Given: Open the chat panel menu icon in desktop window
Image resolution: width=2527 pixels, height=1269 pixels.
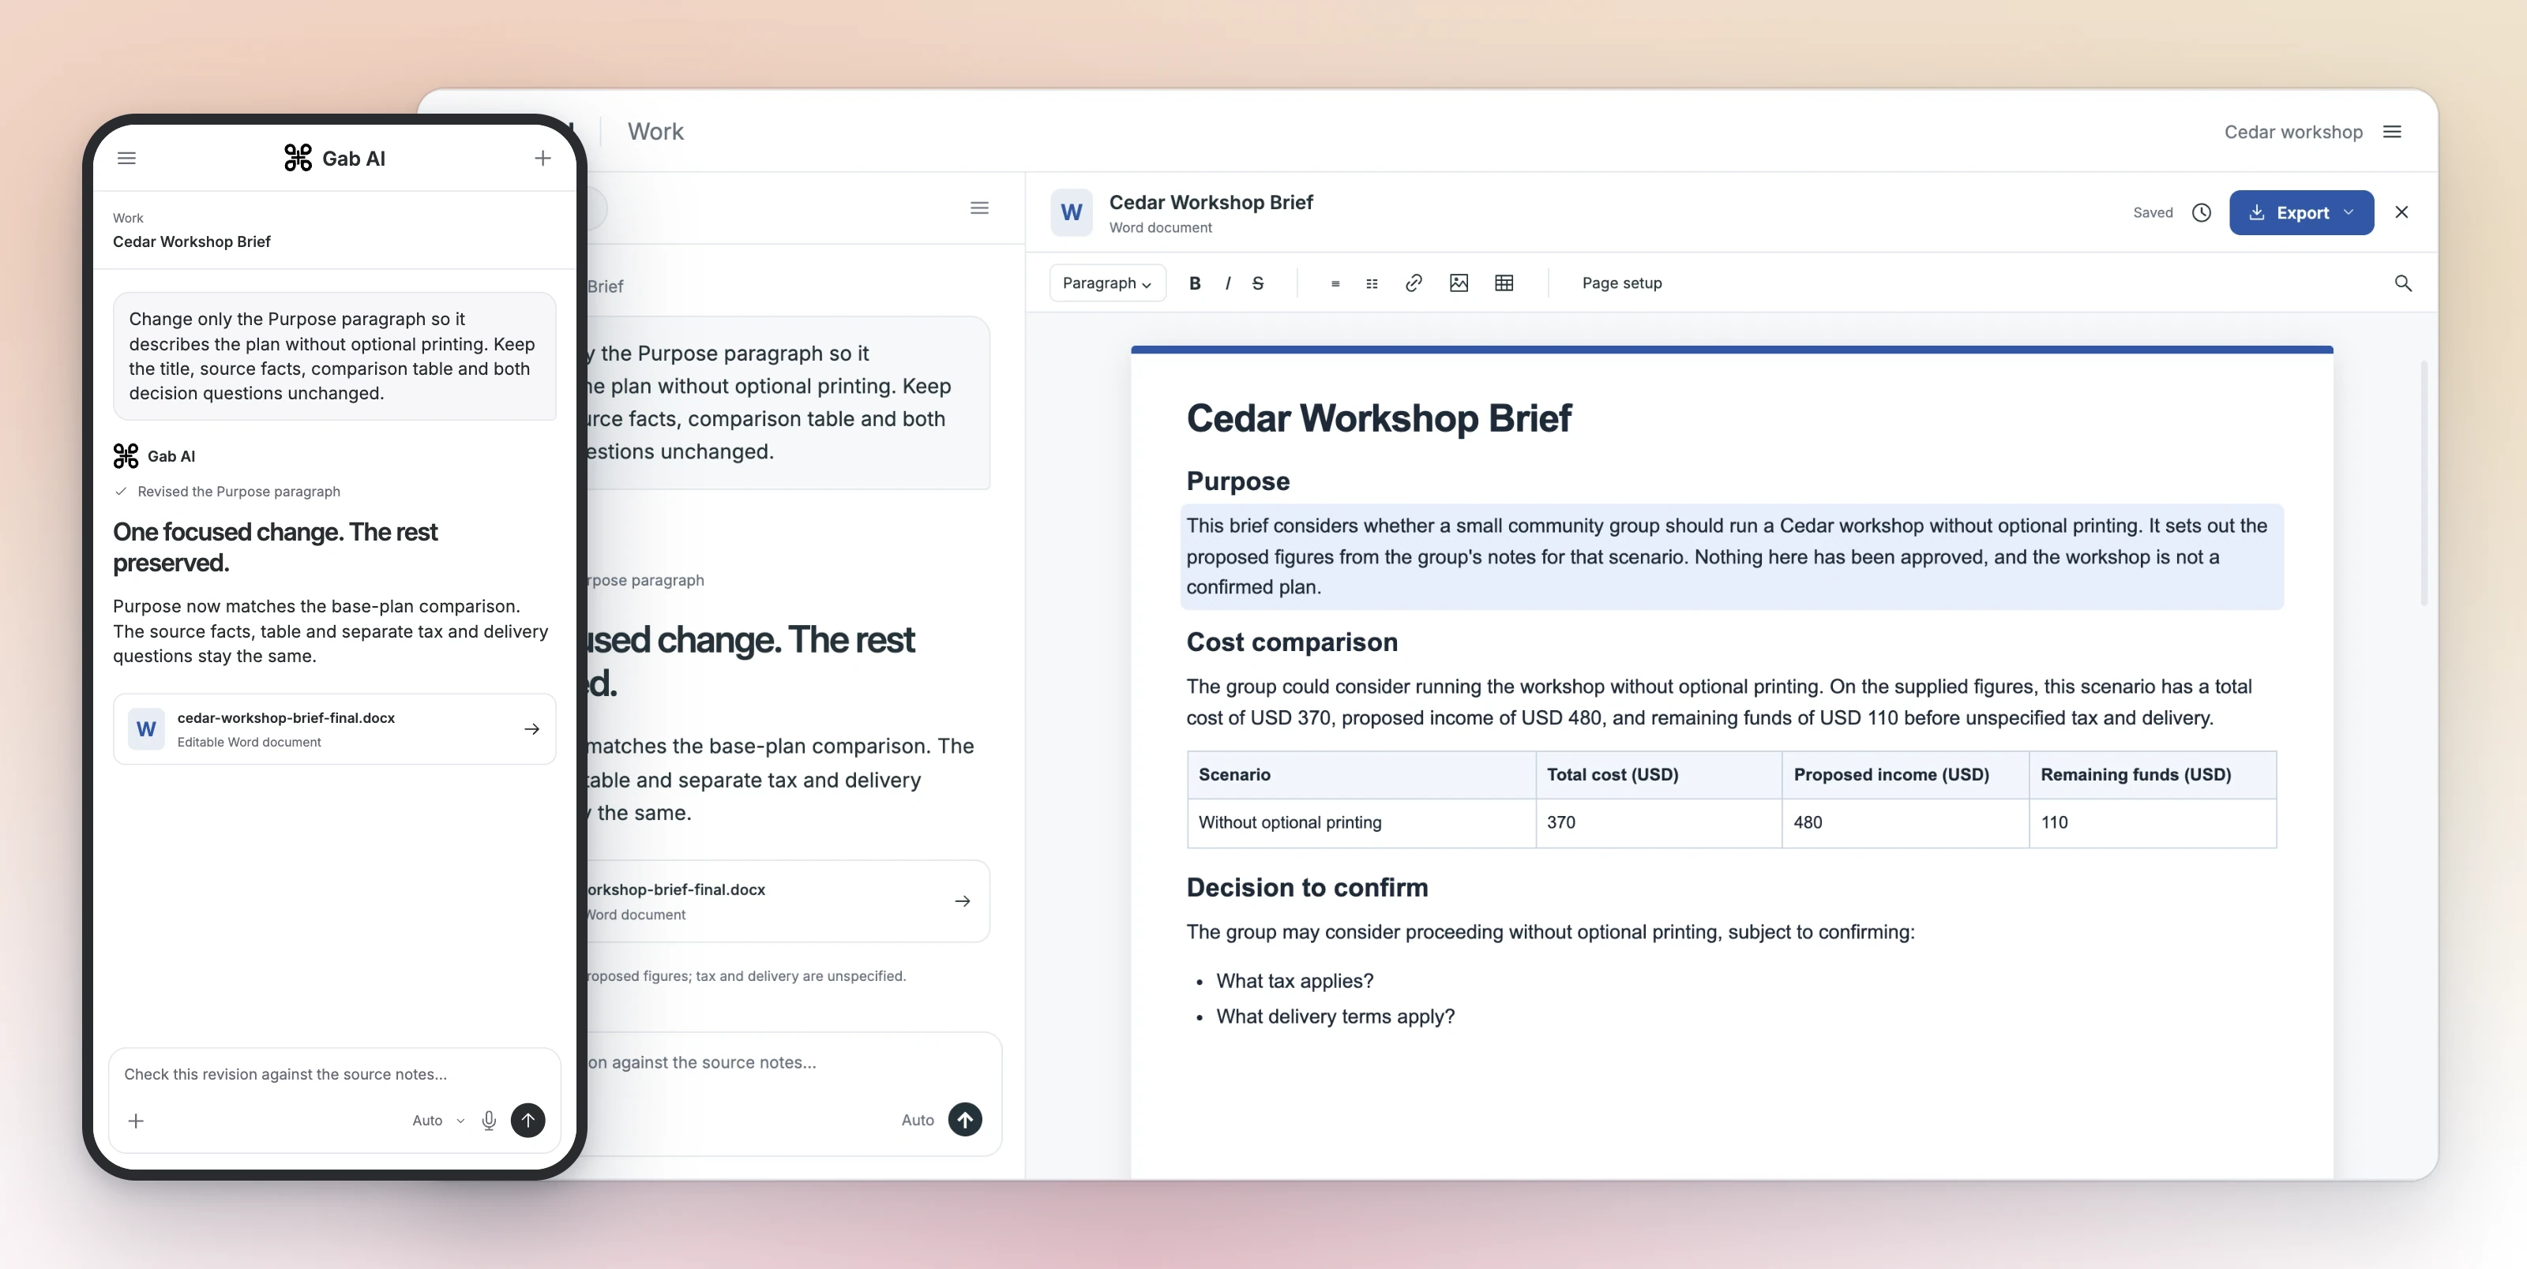Looking at the screenshot, I should [x=979, y=208].
